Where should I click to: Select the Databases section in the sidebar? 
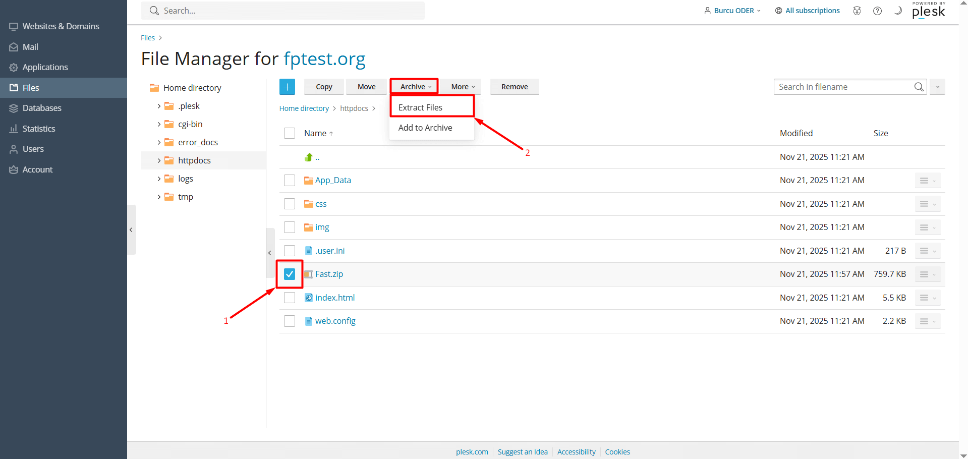(42, 107)
